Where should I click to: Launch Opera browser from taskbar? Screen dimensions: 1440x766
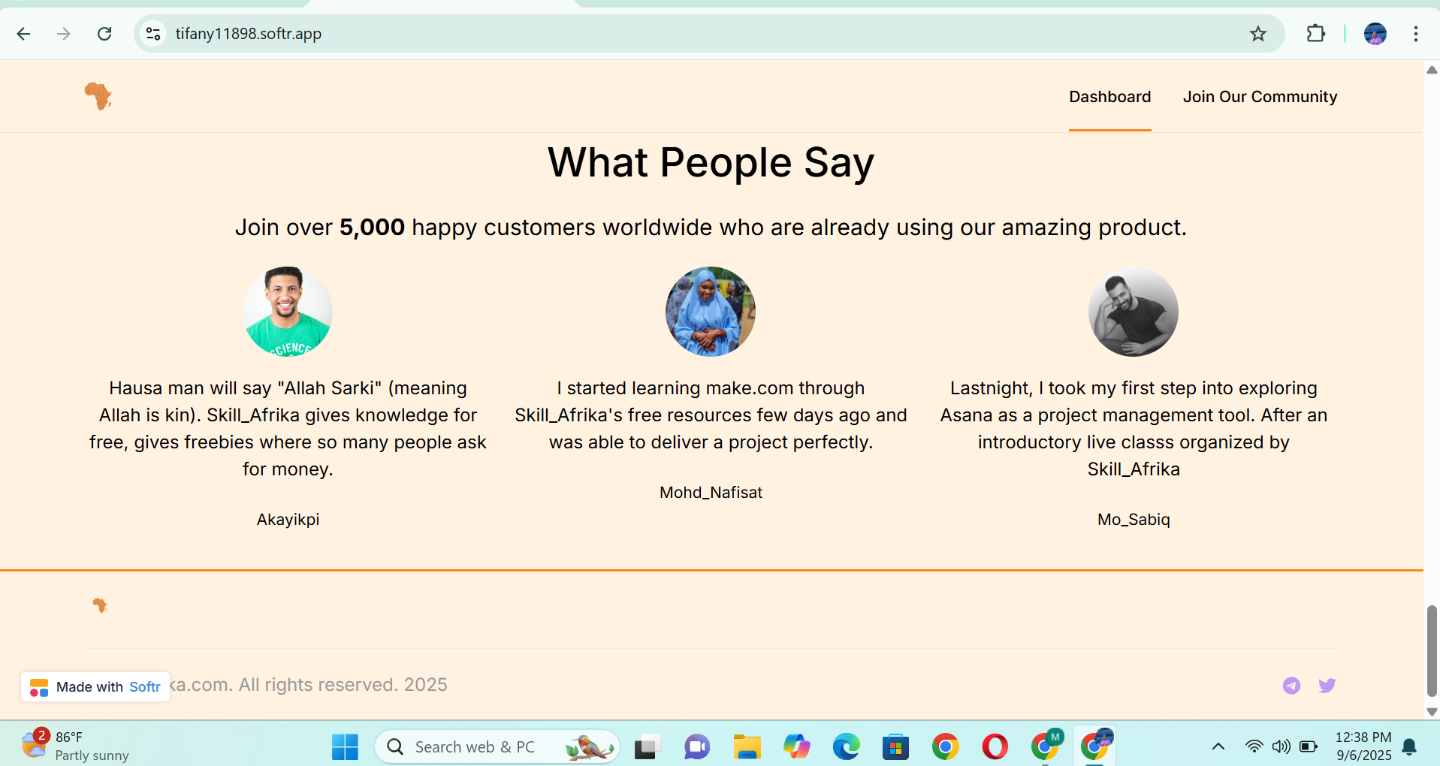click(x=995, y=746)
